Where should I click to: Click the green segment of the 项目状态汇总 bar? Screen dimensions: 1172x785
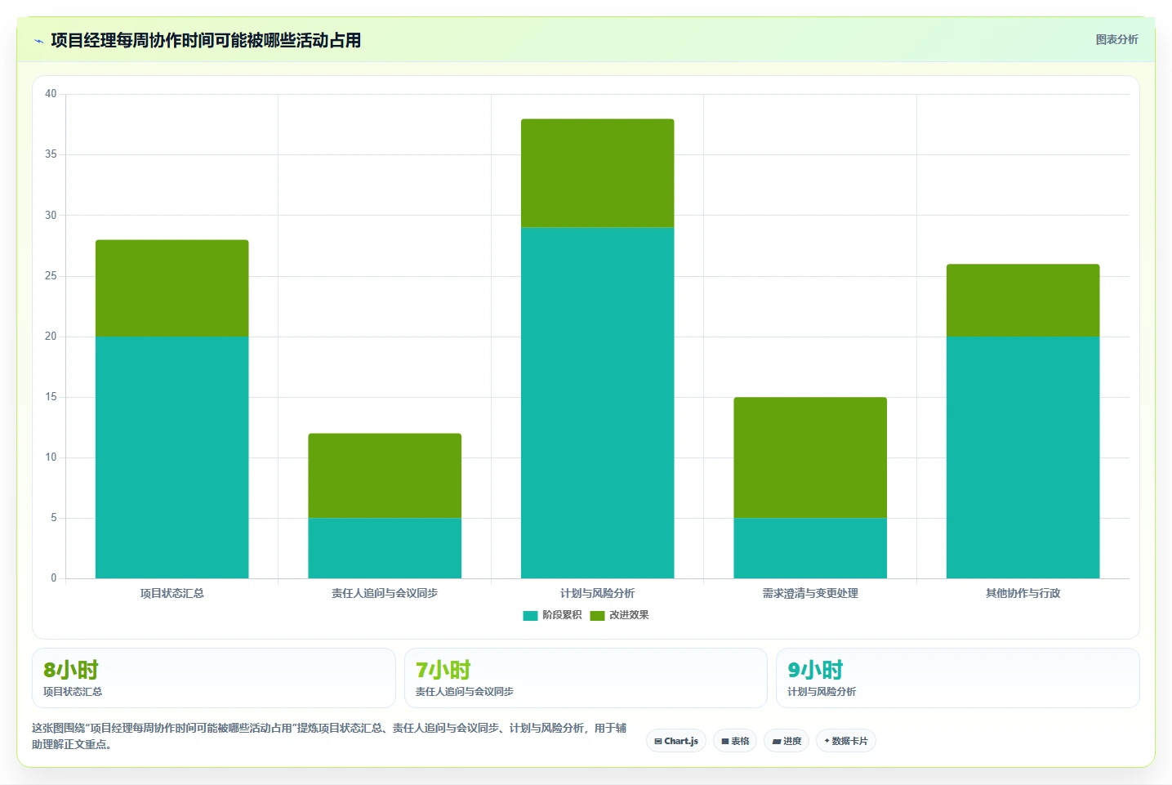click(172, 288)
